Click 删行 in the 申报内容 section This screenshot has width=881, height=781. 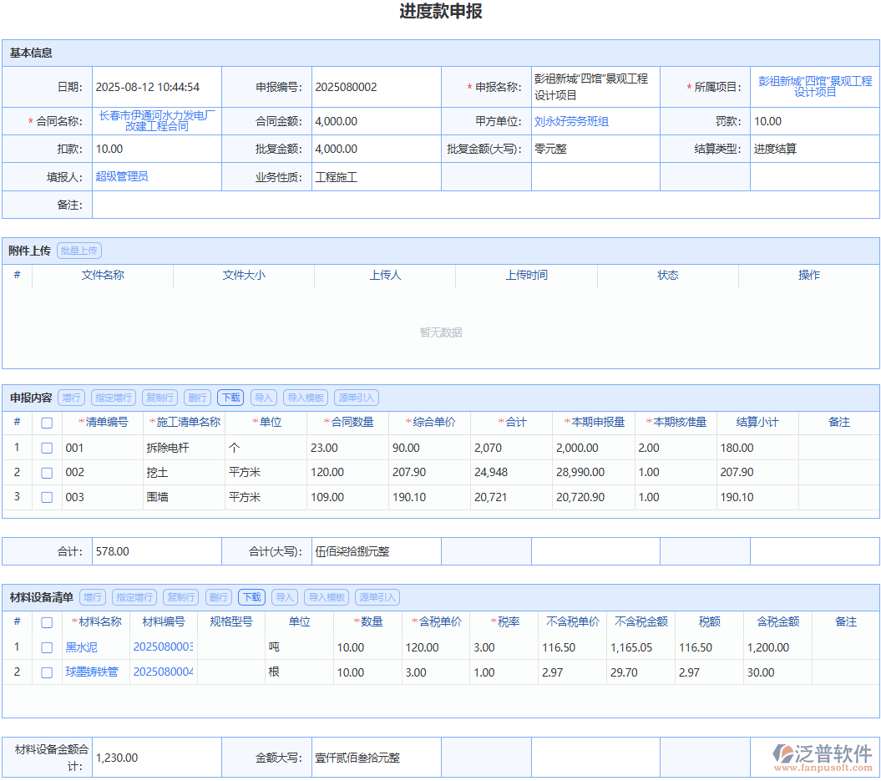coord(198,397)
